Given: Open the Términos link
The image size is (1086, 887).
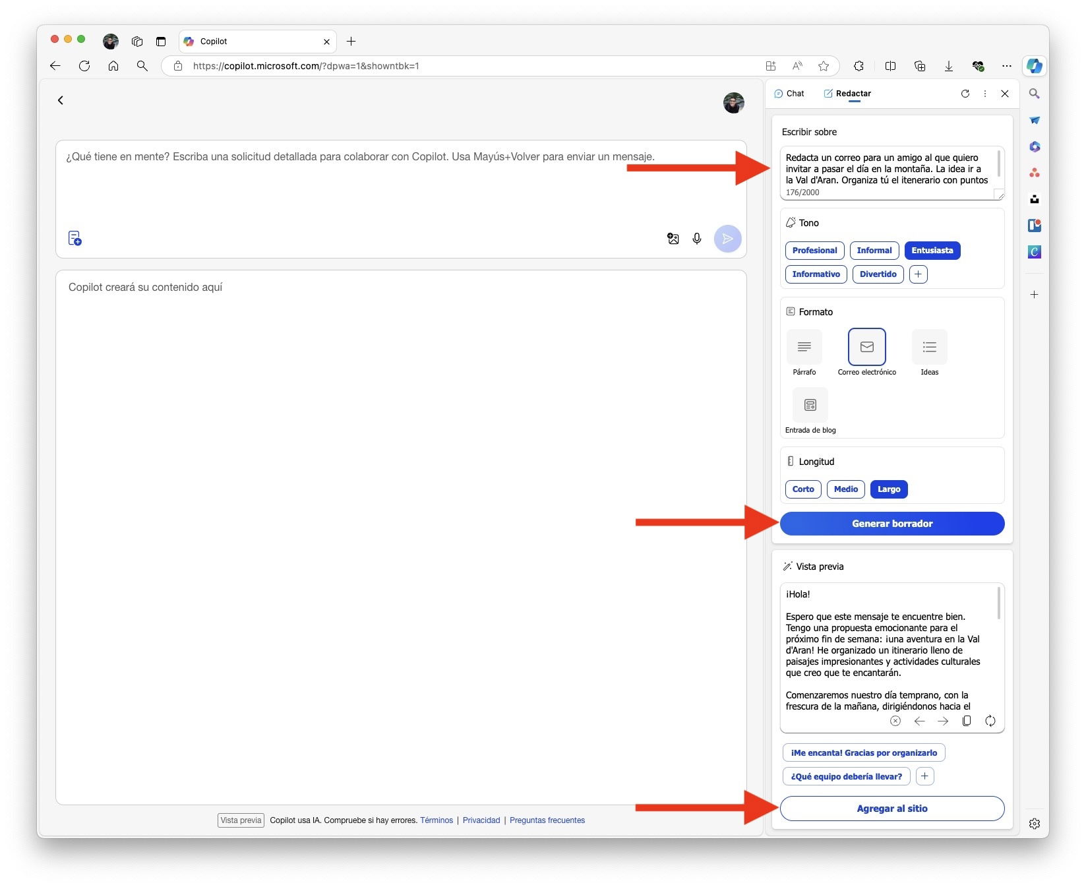Looking at the screenshot, I should click(x=437, y=820).
